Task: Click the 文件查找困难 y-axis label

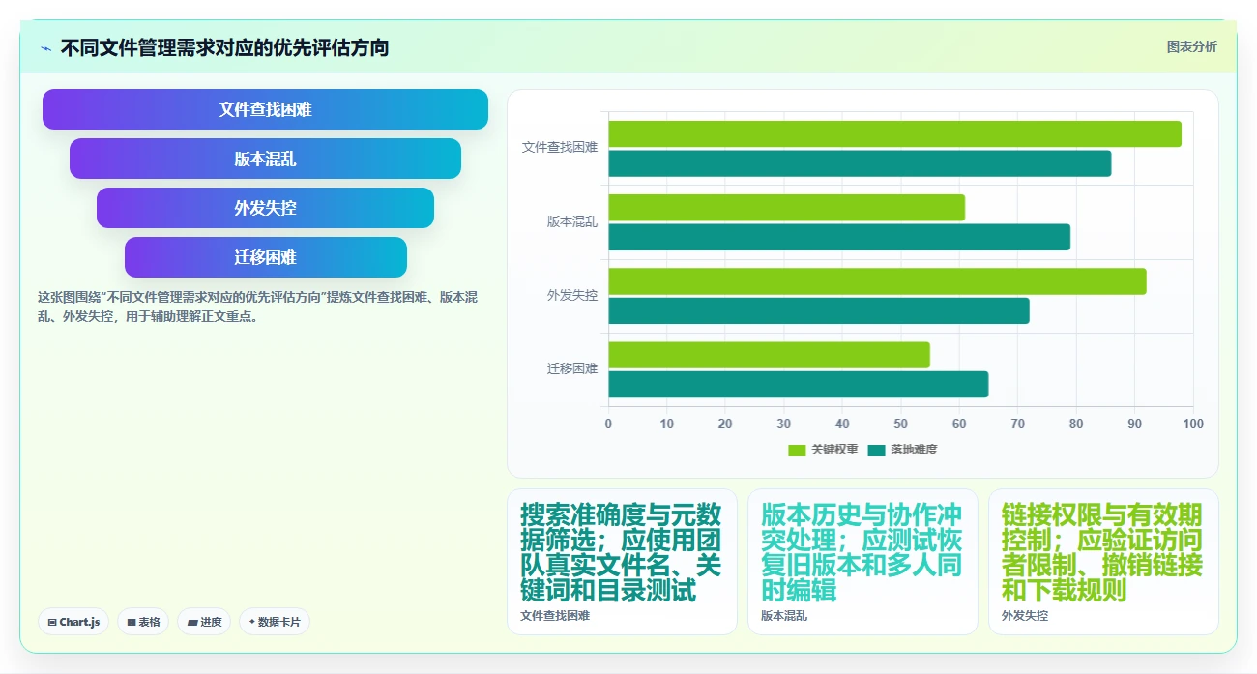Action: (x=560, y=148)
